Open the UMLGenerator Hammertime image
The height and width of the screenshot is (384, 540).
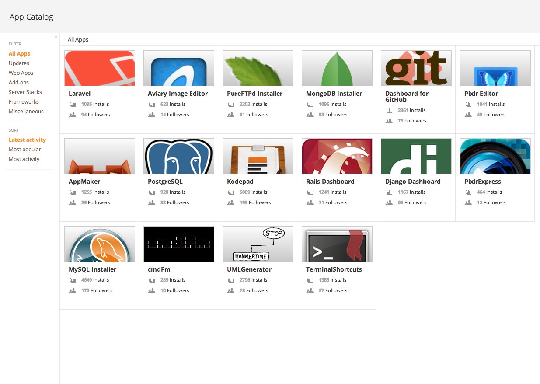pos(258,244)
